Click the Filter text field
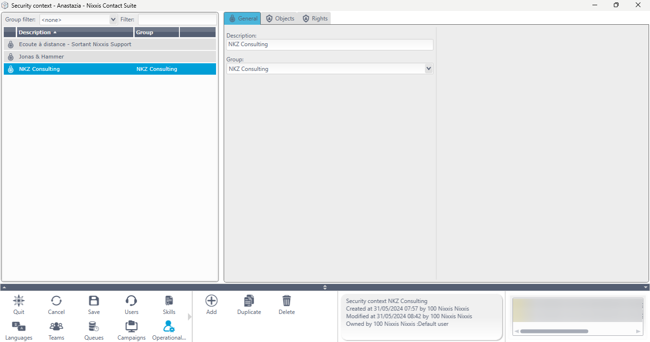This screenshot has height=342, width=650. pyautogui.click(x=177, y=20)
